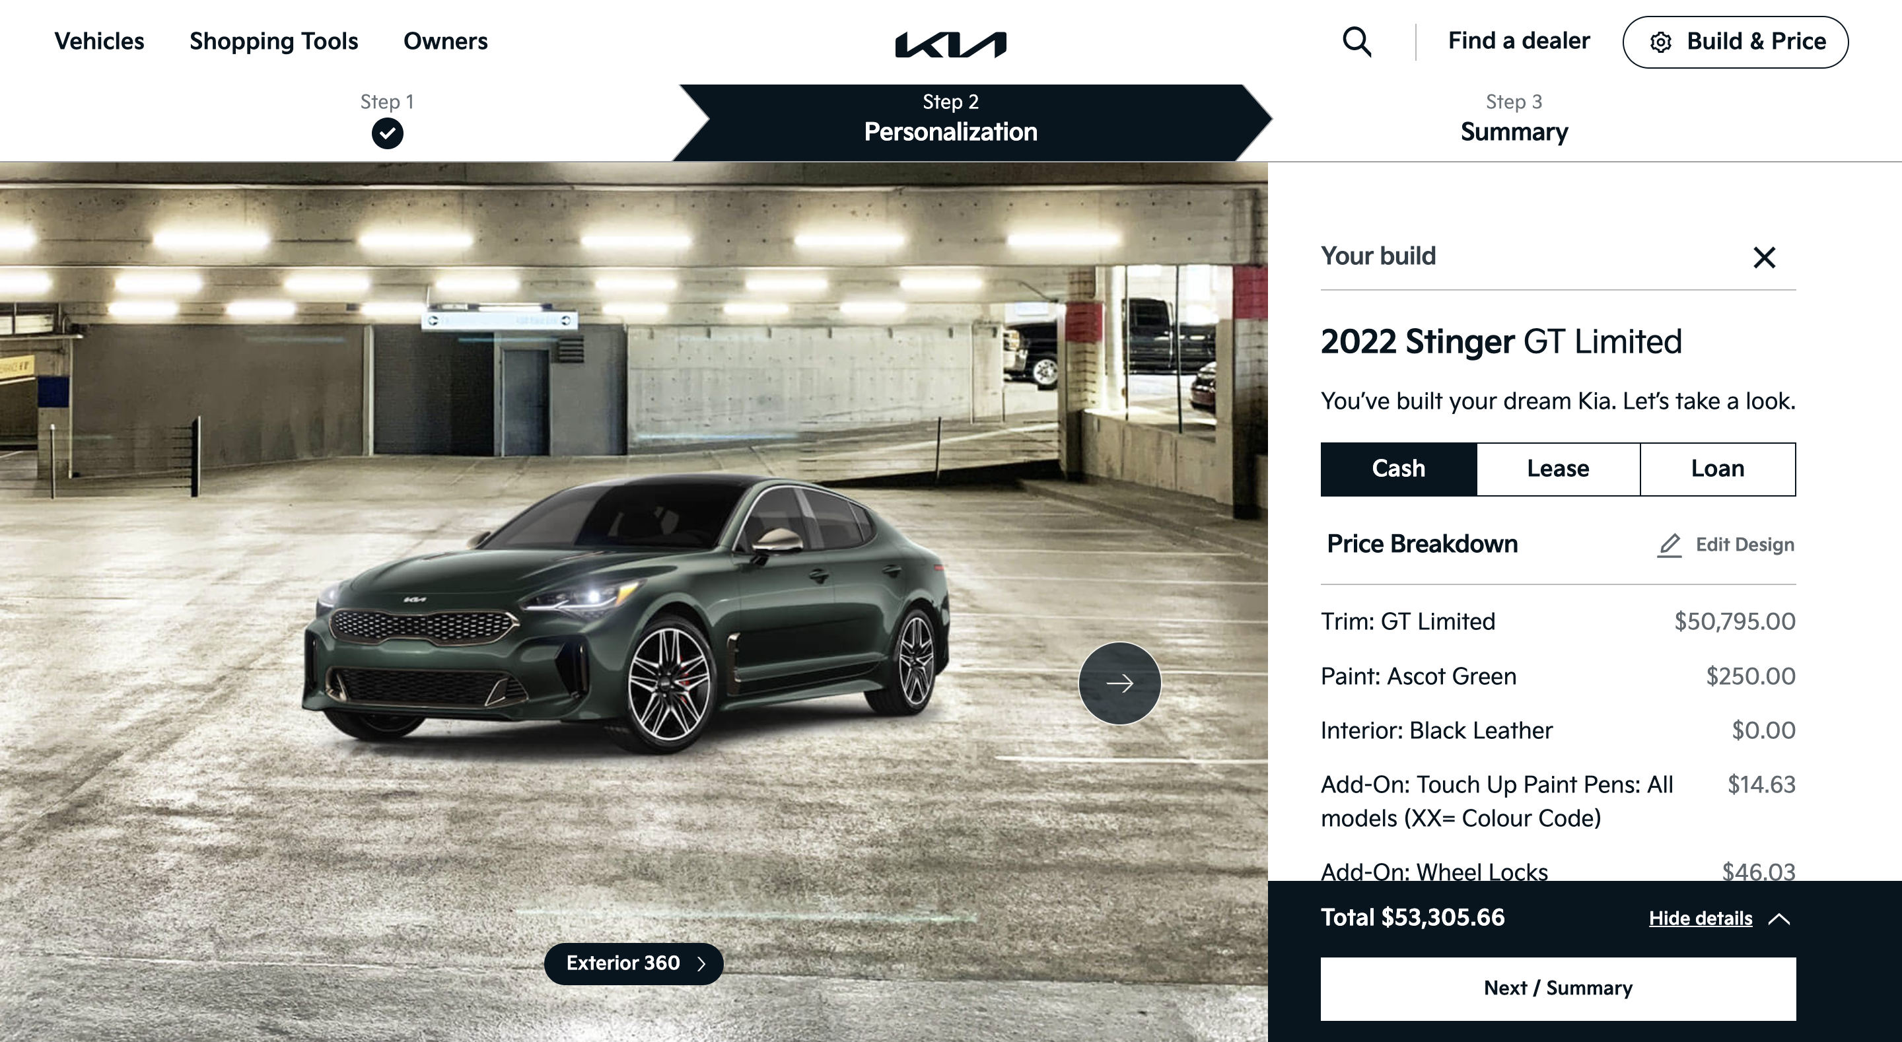
Task: Collapse details with the up chevron
Action: pyautogui.click(x=1779, y=919)
